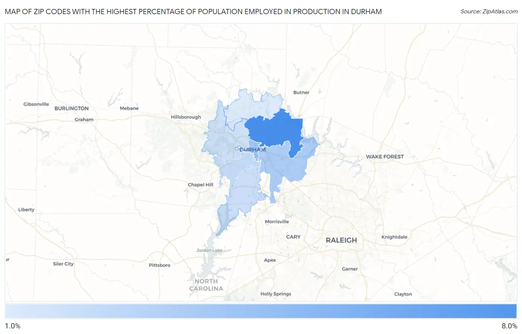522x334 pixels.
Task: Click the WAKE FOREST label
Action: (385, 156)
